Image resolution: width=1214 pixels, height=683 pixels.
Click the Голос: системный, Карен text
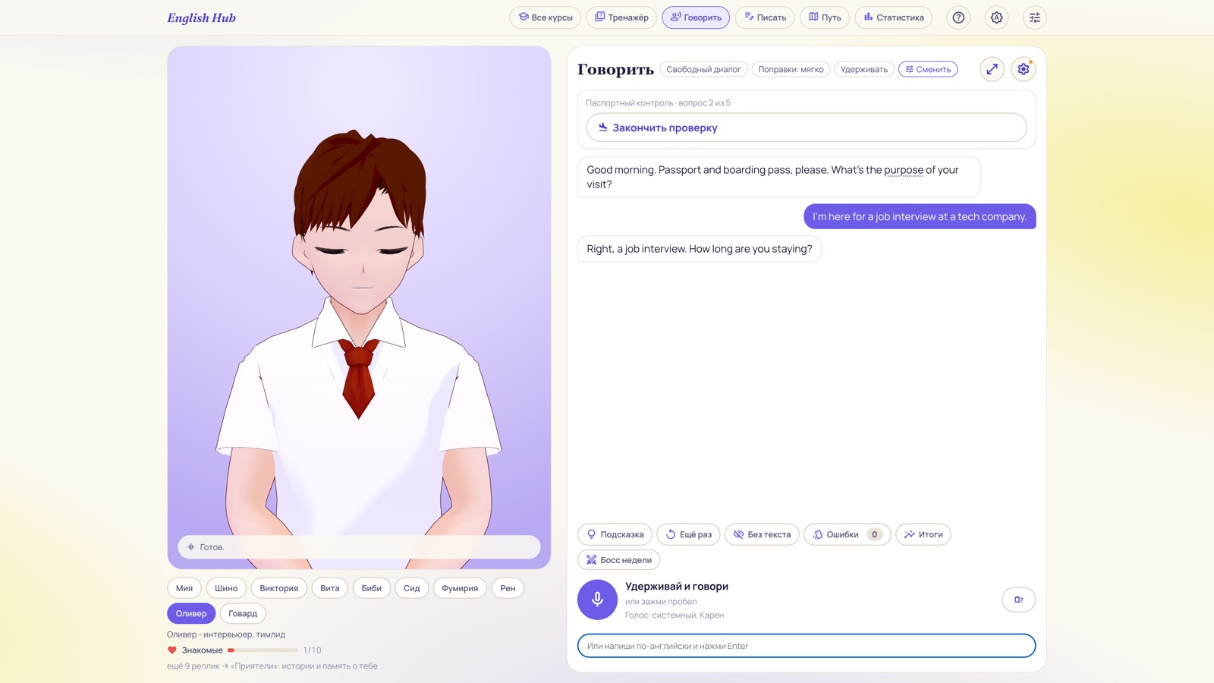(x=675, y=615)
